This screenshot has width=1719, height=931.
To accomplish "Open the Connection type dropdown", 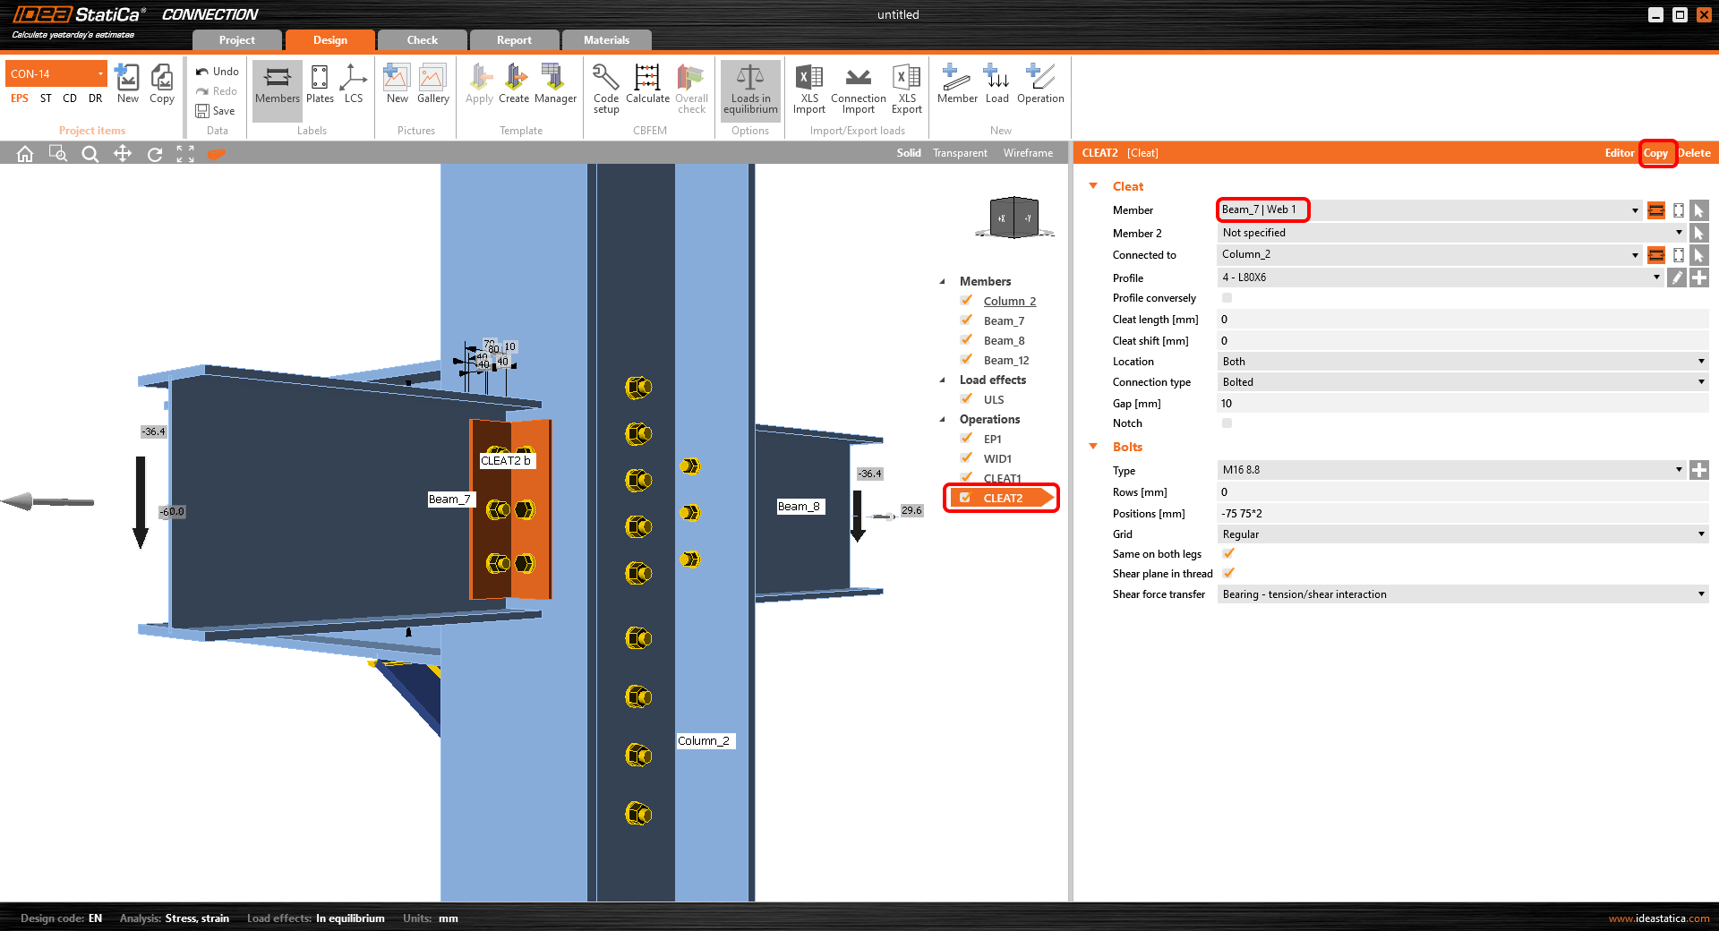I will [1462, 382].
